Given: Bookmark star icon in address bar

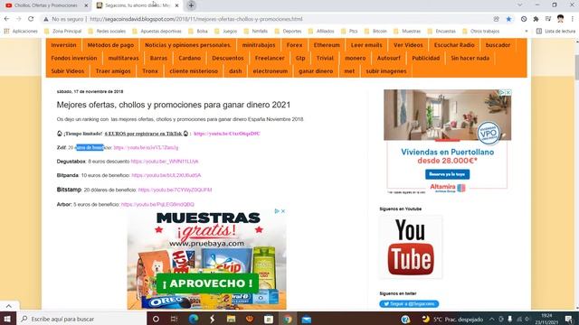Looking at the screenshot, I should pos(508,19).
